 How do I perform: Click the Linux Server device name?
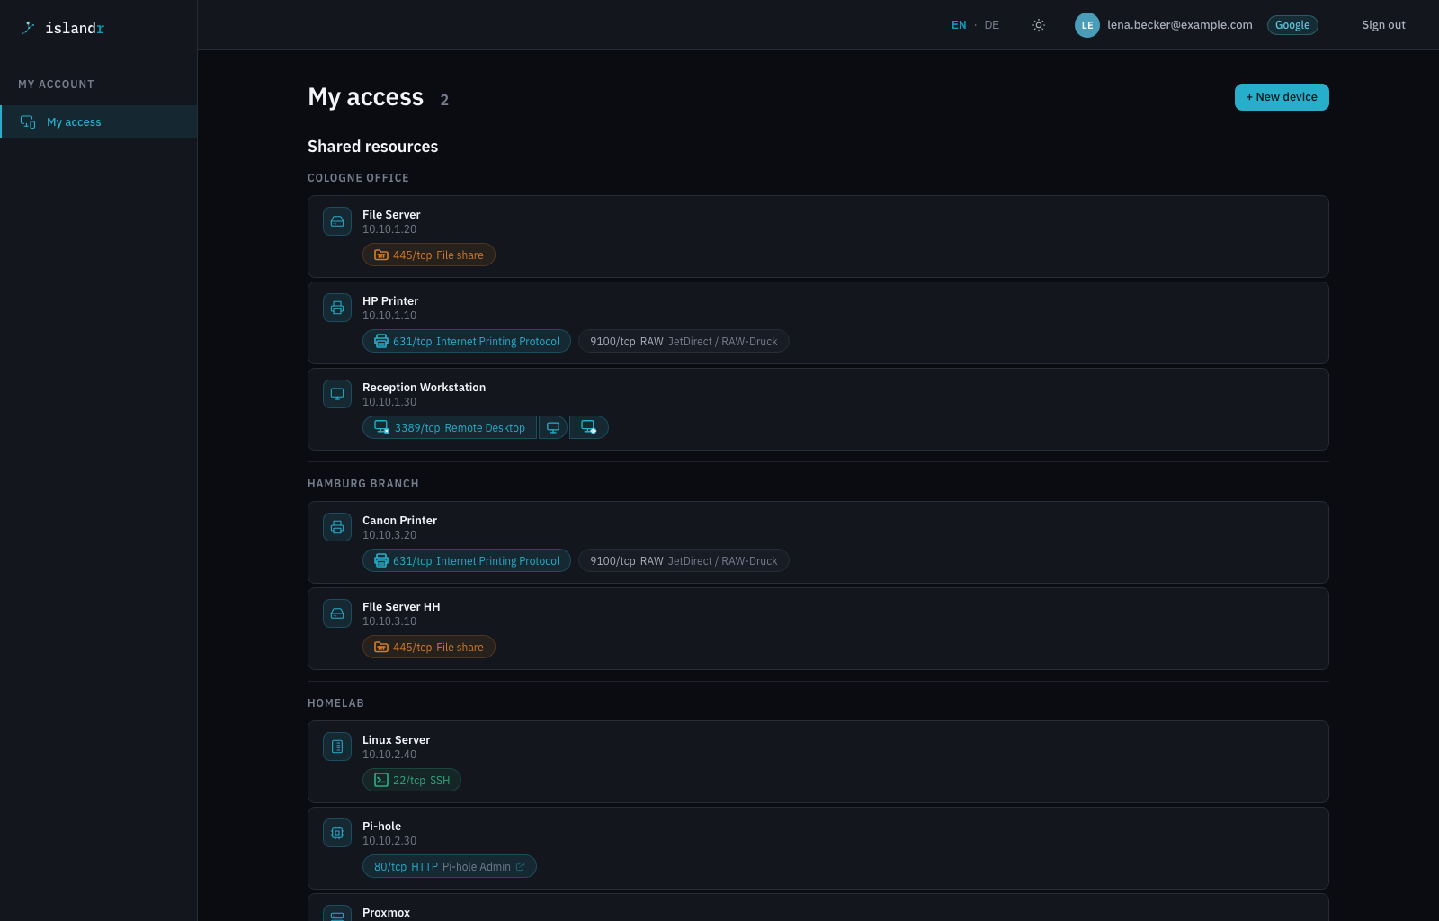396,740
